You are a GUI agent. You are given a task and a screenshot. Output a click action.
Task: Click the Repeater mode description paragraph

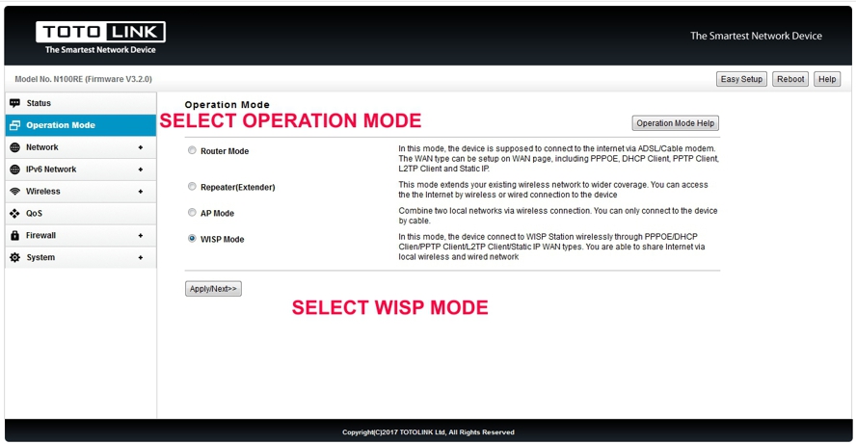click(553, 190)
